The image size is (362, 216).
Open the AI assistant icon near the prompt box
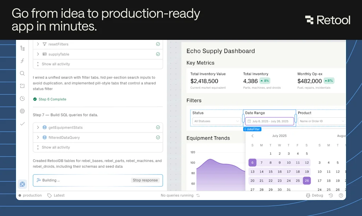22,184
